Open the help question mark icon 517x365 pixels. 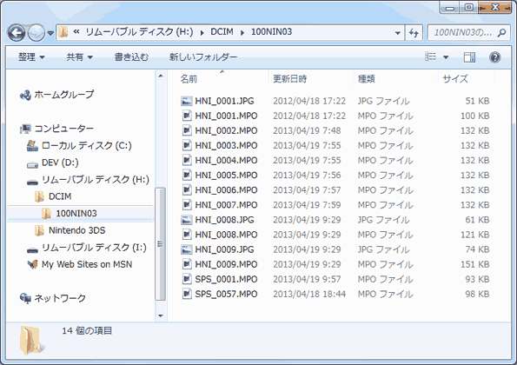[494, 57]
